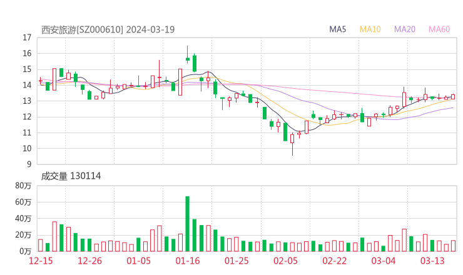This screenshot has height=275, width=463.
Task: Select the 12-15 date axis label
Action: 41,261
